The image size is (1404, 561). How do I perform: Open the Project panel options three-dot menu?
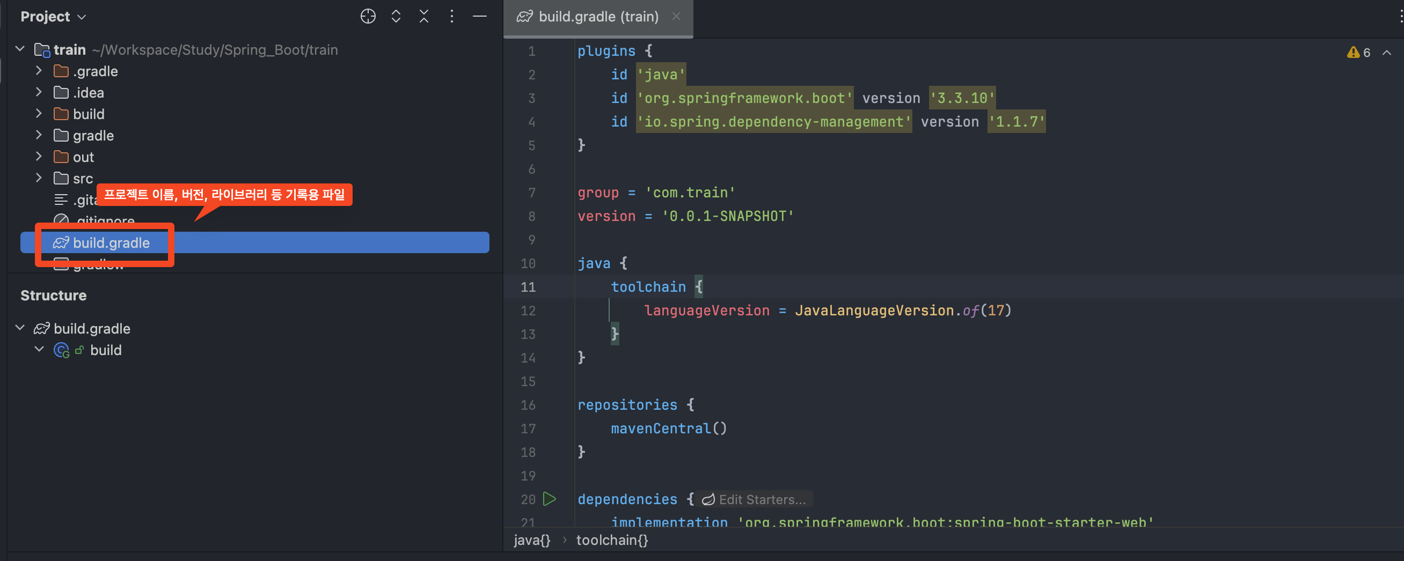tap(452, 16)
